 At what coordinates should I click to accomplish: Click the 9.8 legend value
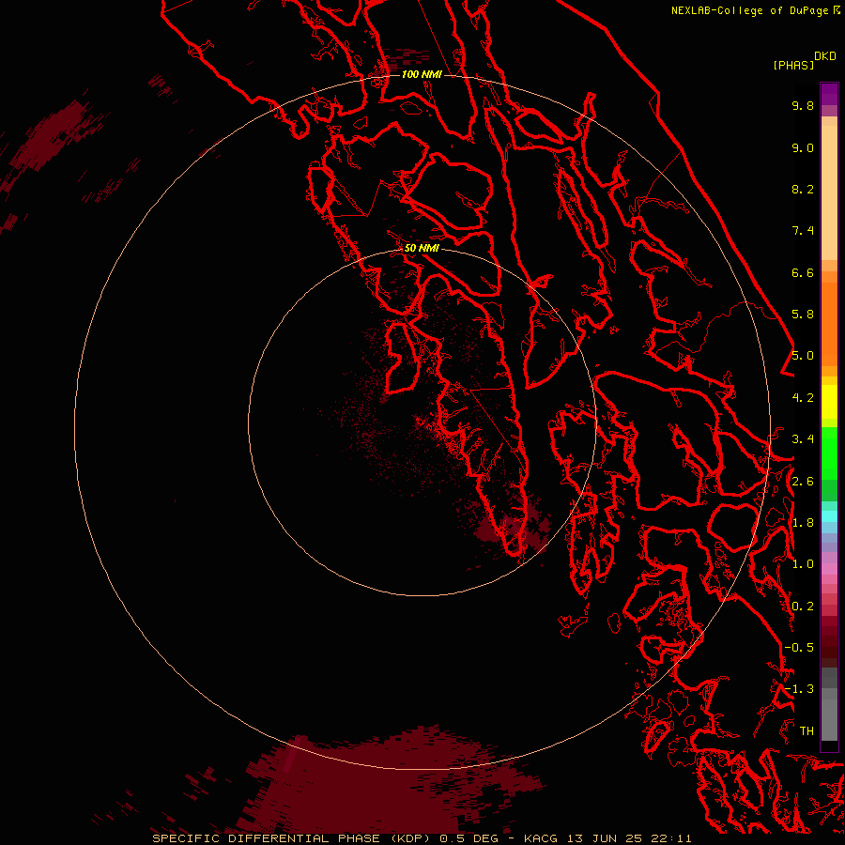tap(803, 105)
